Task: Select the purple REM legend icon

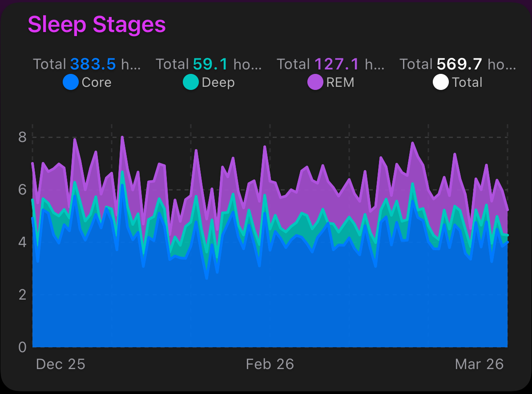Action: [x=315, y=82]
